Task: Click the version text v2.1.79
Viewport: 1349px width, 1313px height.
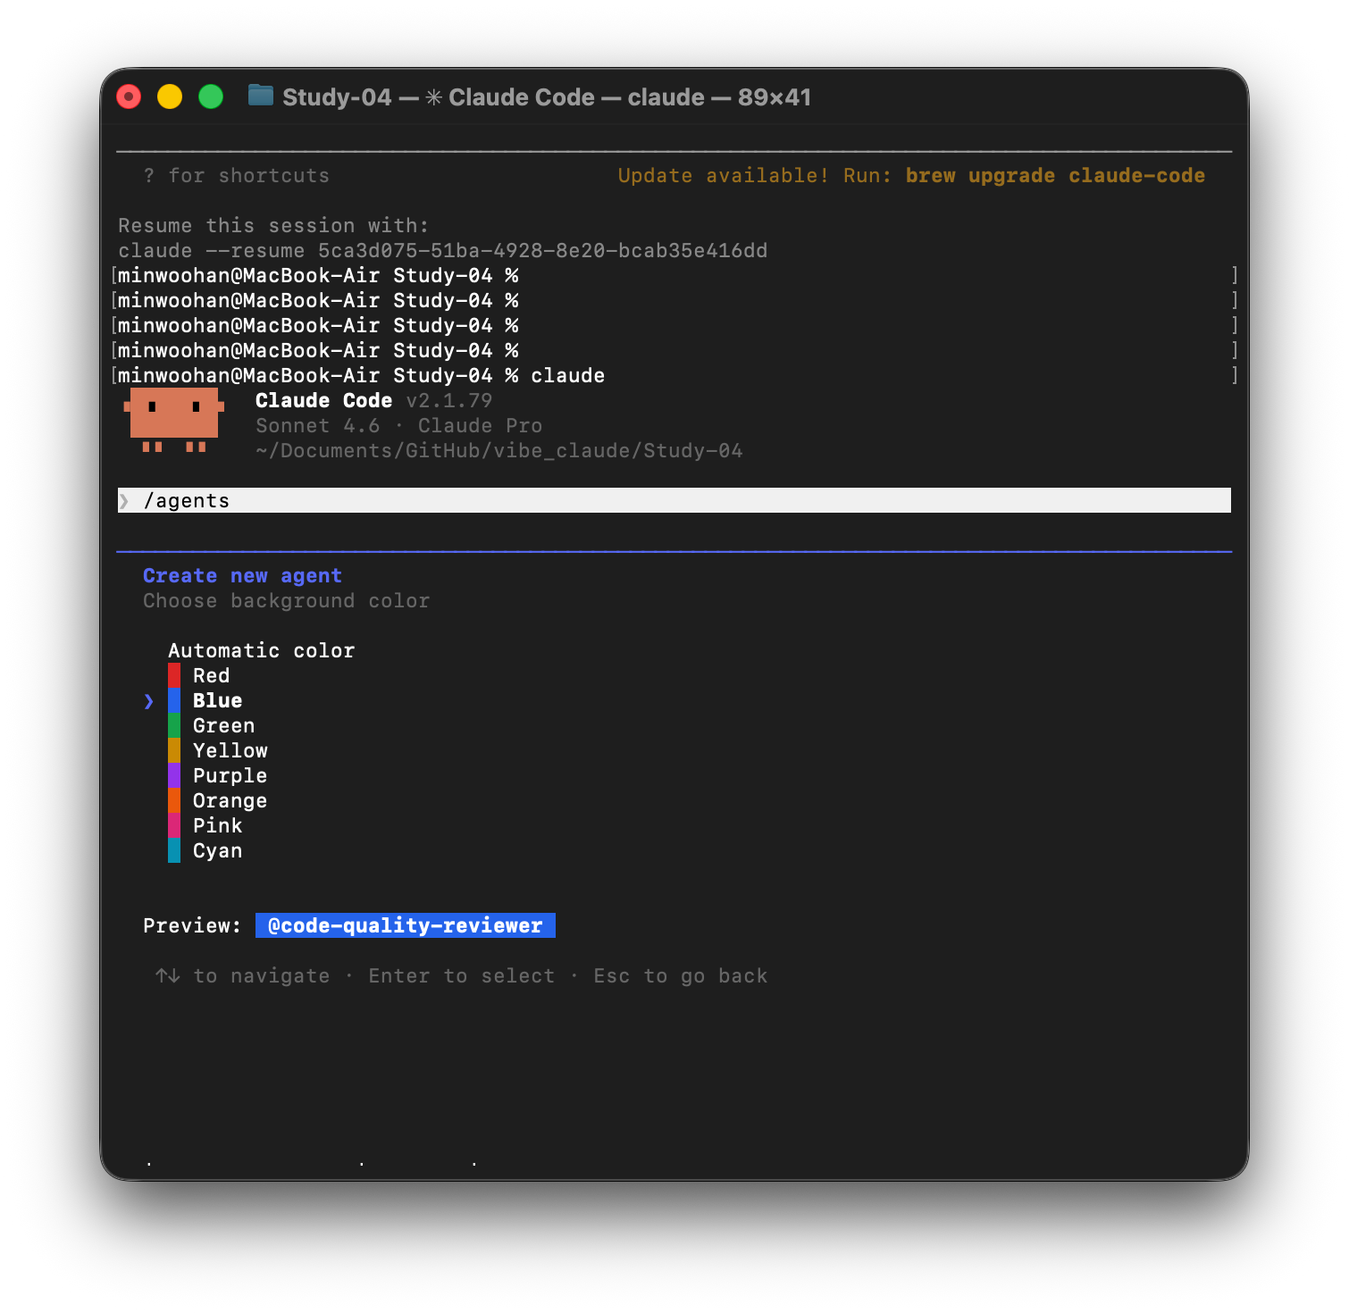Action: click(x=449, y=401)
